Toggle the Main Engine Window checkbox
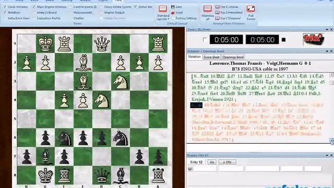334x188 pixels. tap(34, 7)
